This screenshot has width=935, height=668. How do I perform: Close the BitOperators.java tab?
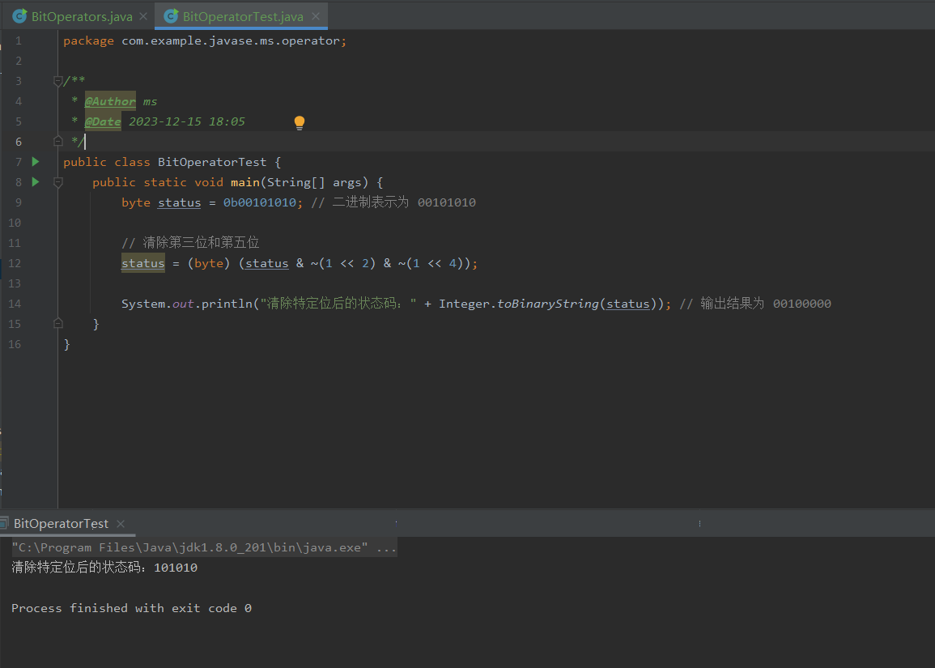143,17
